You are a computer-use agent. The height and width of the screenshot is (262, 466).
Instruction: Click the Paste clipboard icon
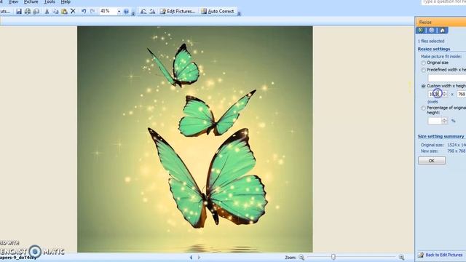click(x=64, y=12)
